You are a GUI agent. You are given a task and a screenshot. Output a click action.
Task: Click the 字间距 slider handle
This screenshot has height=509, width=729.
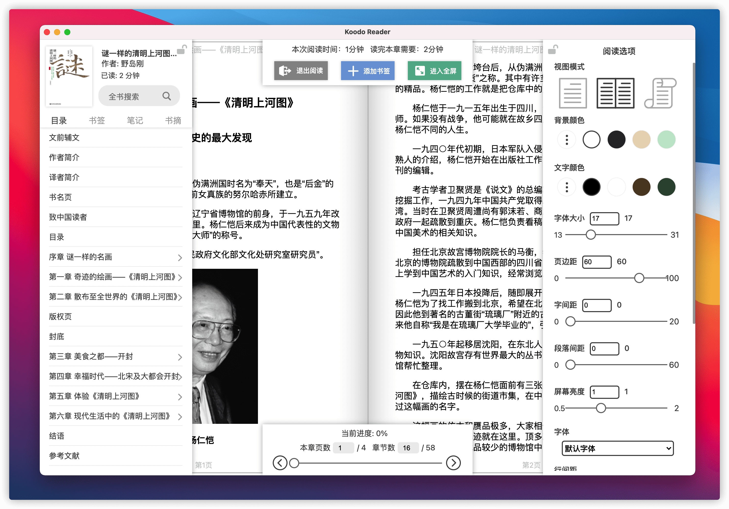pos(570,321)
